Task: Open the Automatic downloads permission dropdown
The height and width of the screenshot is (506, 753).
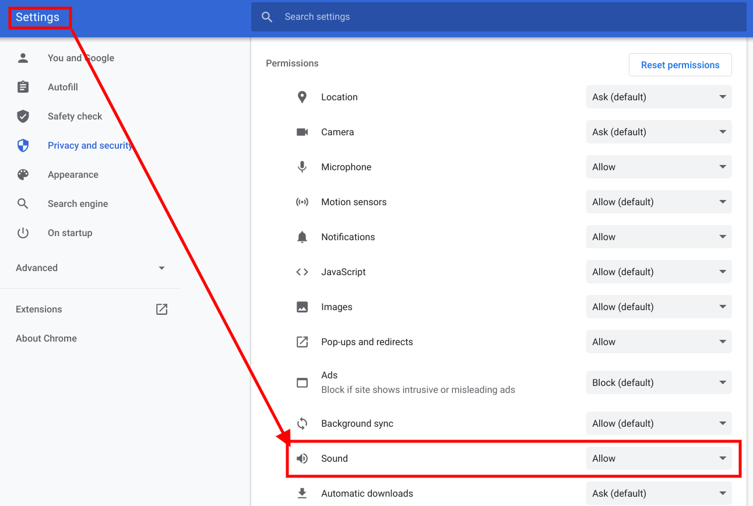Action: tap(659, 493)
